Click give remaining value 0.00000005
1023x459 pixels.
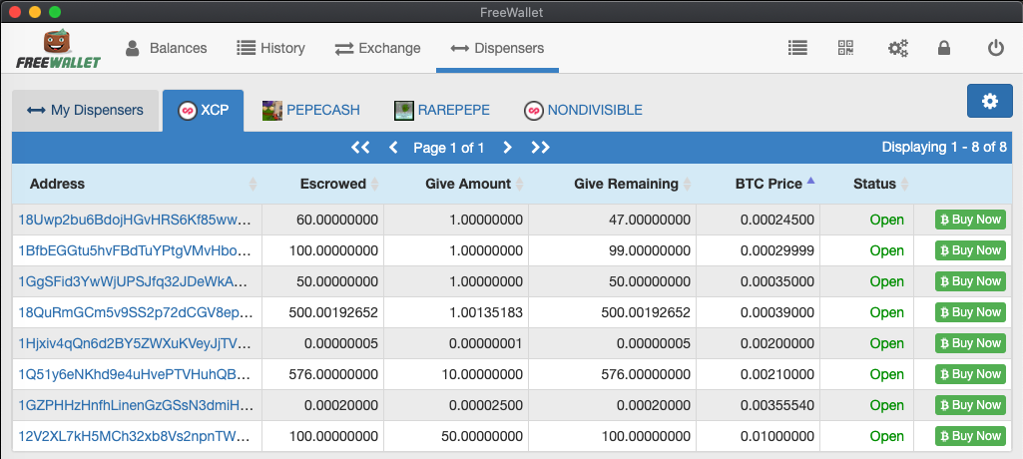point(653,343)
